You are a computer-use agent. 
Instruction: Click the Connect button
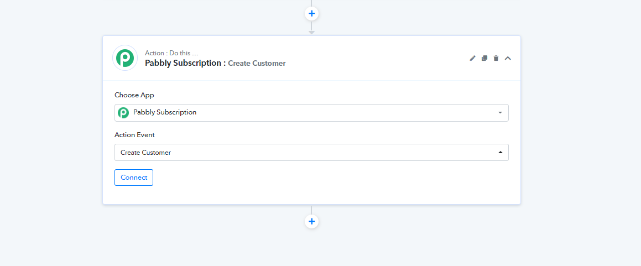[134, 178]
